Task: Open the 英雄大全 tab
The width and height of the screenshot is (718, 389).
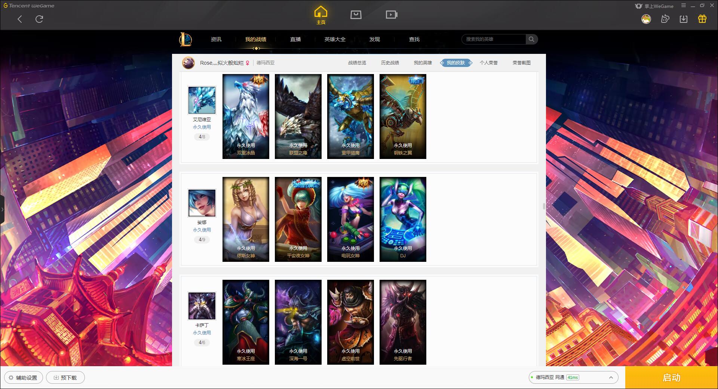Action: point(335,39)
